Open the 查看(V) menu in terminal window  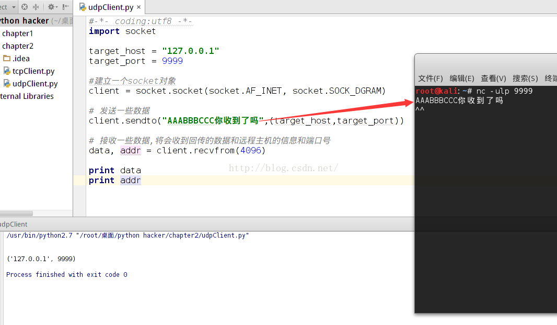click(x=493, y=79)
